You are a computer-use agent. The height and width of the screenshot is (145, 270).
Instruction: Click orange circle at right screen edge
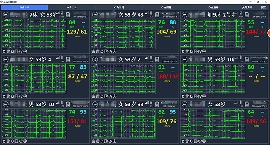pos(269,34)
